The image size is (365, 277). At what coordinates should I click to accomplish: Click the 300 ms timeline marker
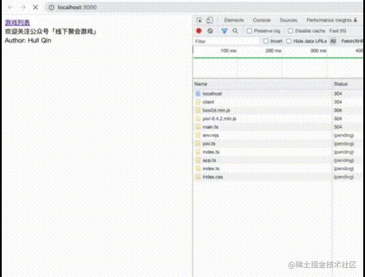click(x=318, y=50)
